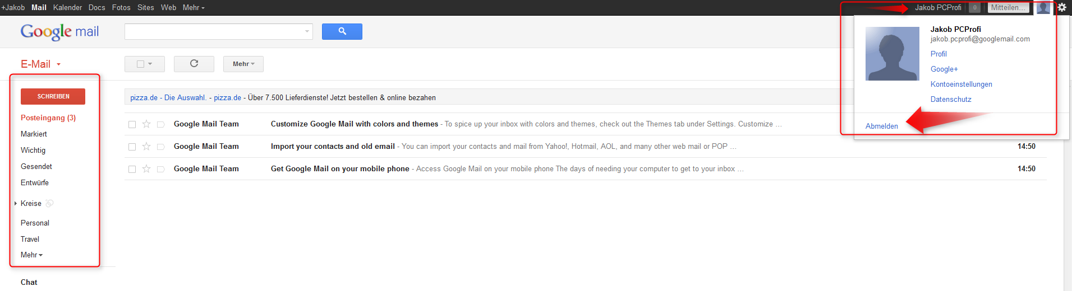Click the Mitteilen share button

(x=1008, y=8)
